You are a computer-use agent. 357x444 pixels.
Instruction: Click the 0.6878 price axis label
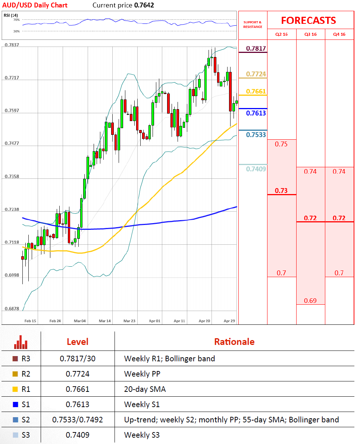coord(12,309)
